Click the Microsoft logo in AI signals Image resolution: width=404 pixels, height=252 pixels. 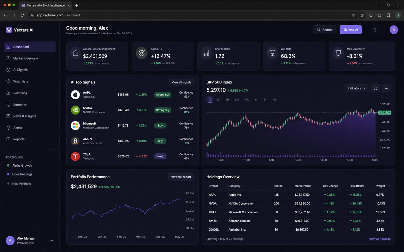(x=75, y=125)
